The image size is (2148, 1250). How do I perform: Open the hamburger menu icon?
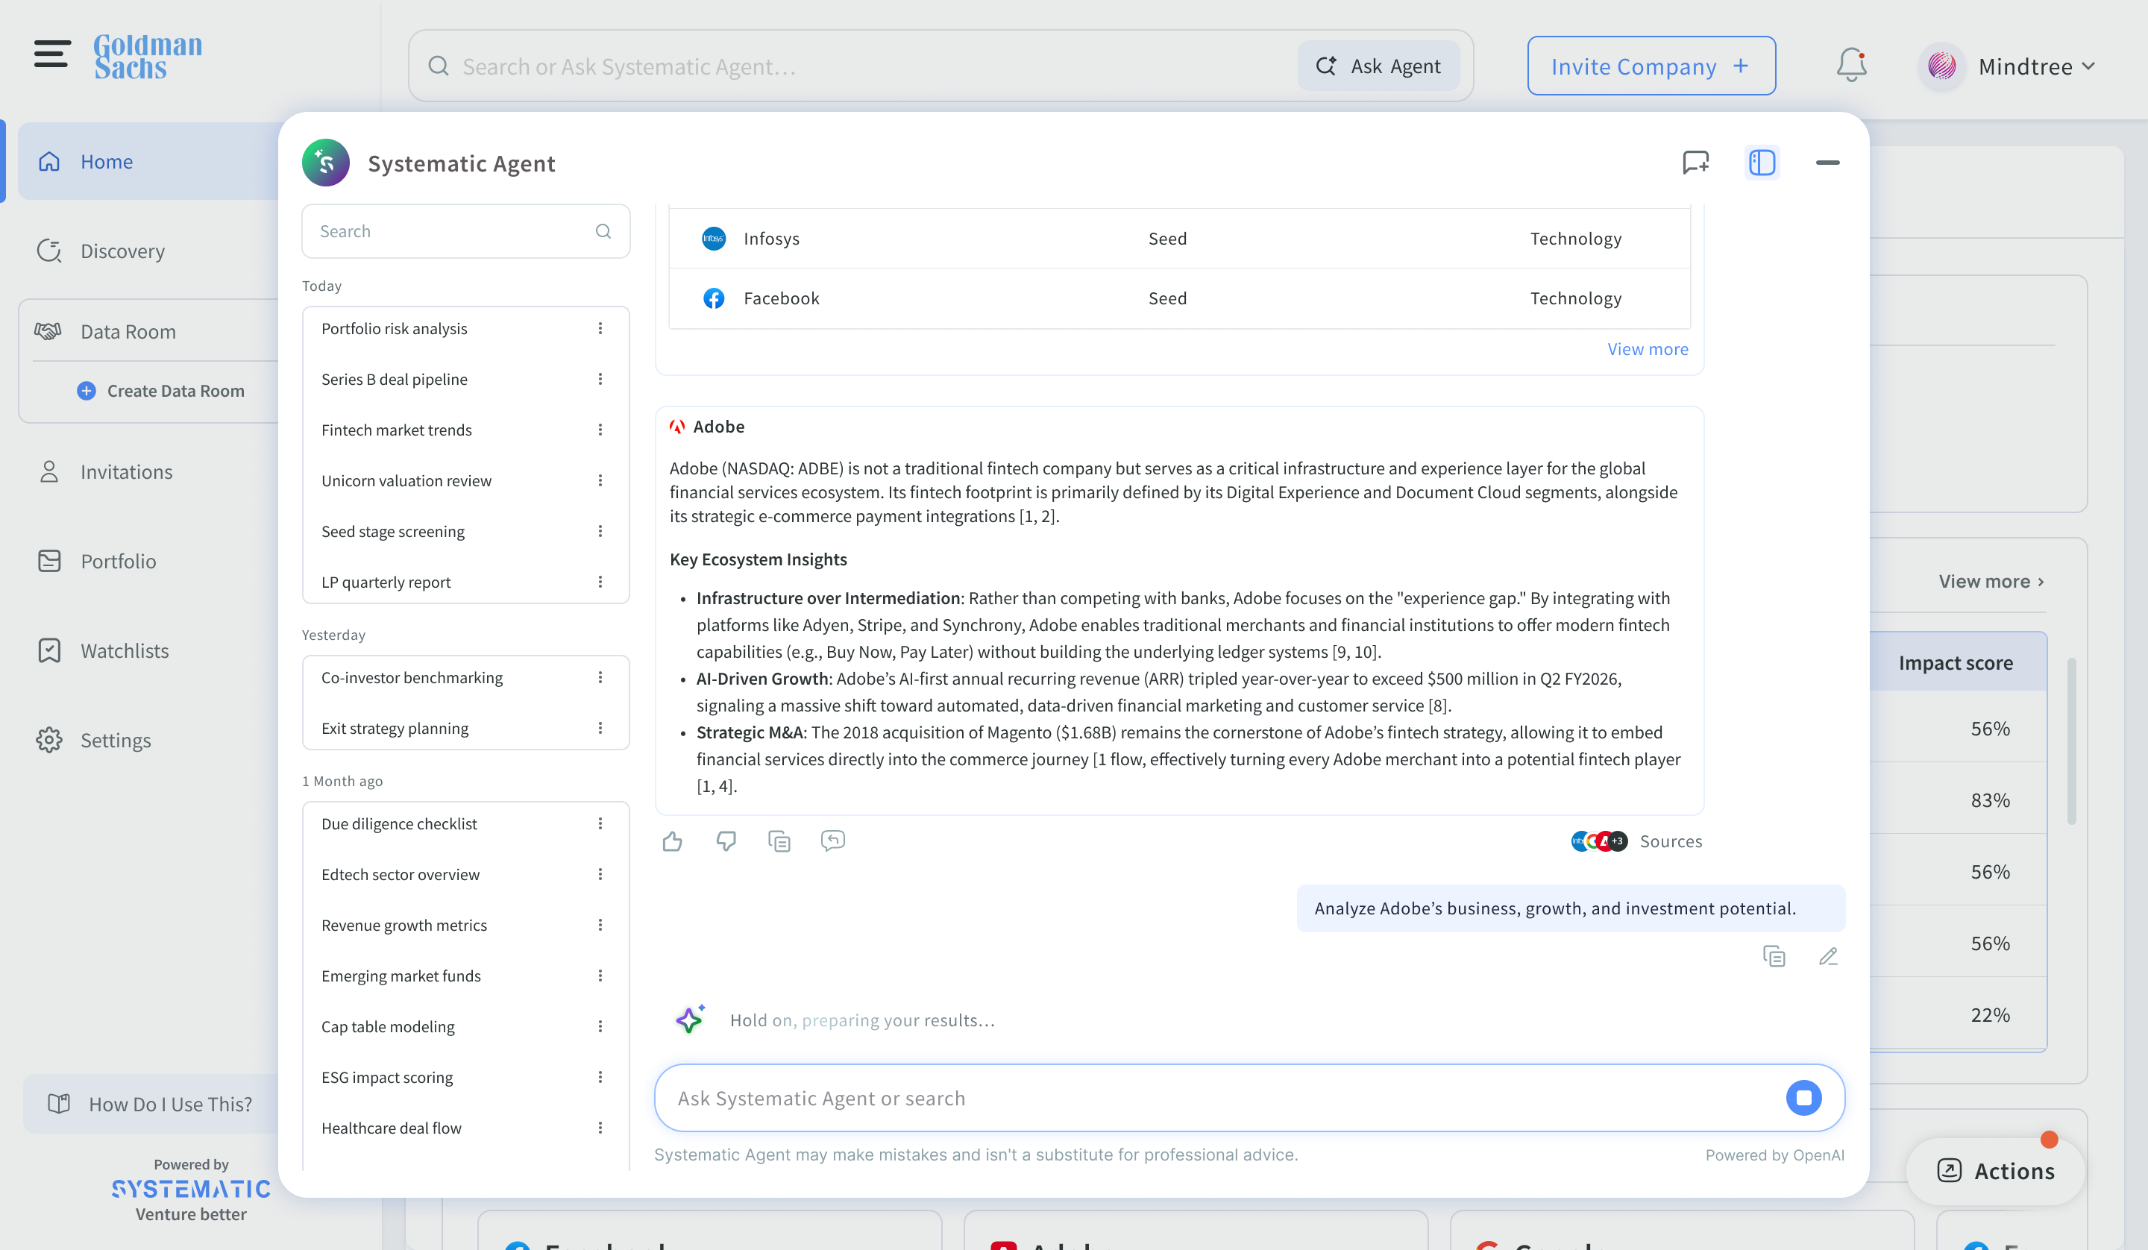52,54
